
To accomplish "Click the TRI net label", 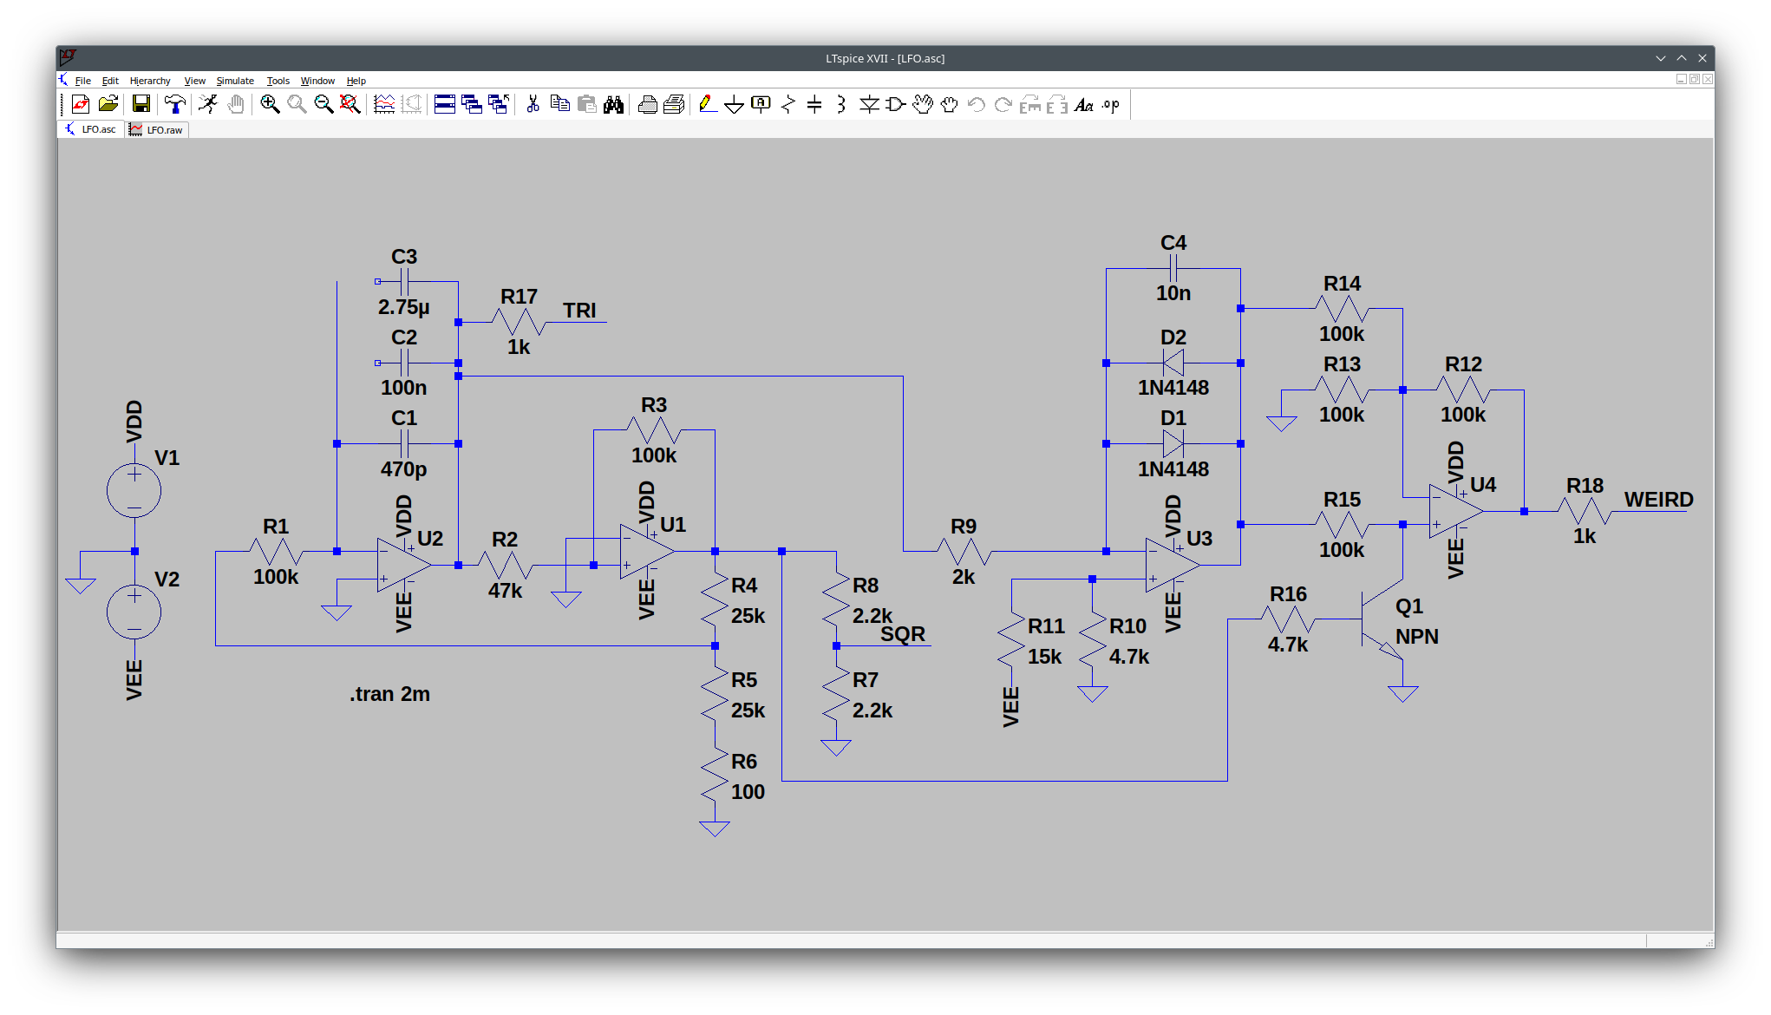I will point(579,311).
